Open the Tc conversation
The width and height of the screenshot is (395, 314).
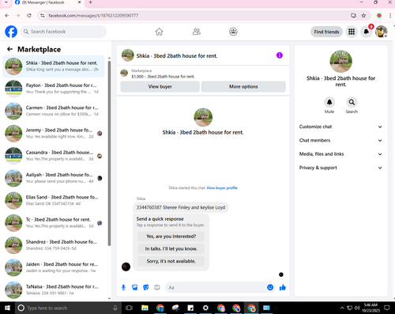[x=54, y=223]
